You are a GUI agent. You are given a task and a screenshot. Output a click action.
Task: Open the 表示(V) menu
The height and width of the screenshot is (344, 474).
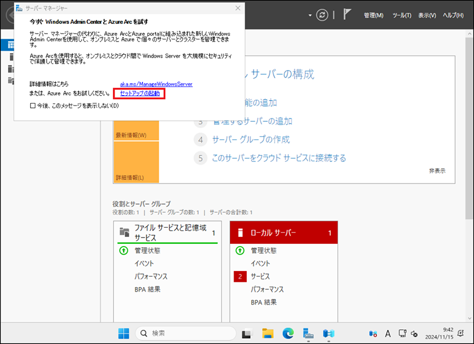pyautogui.click(x=427, y=15)
